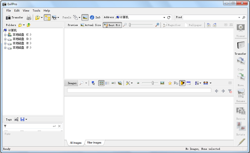This screenshot has width=250, height=153.
Task: Toggle thumbnails view mode icon
Action: coord(101,83)
